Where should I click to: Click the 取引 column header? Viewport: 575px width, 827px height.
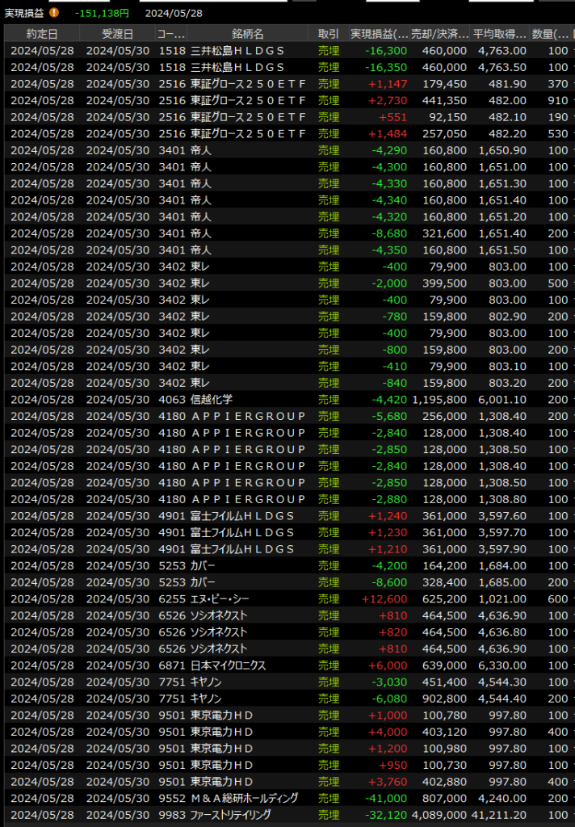(329, 34)
